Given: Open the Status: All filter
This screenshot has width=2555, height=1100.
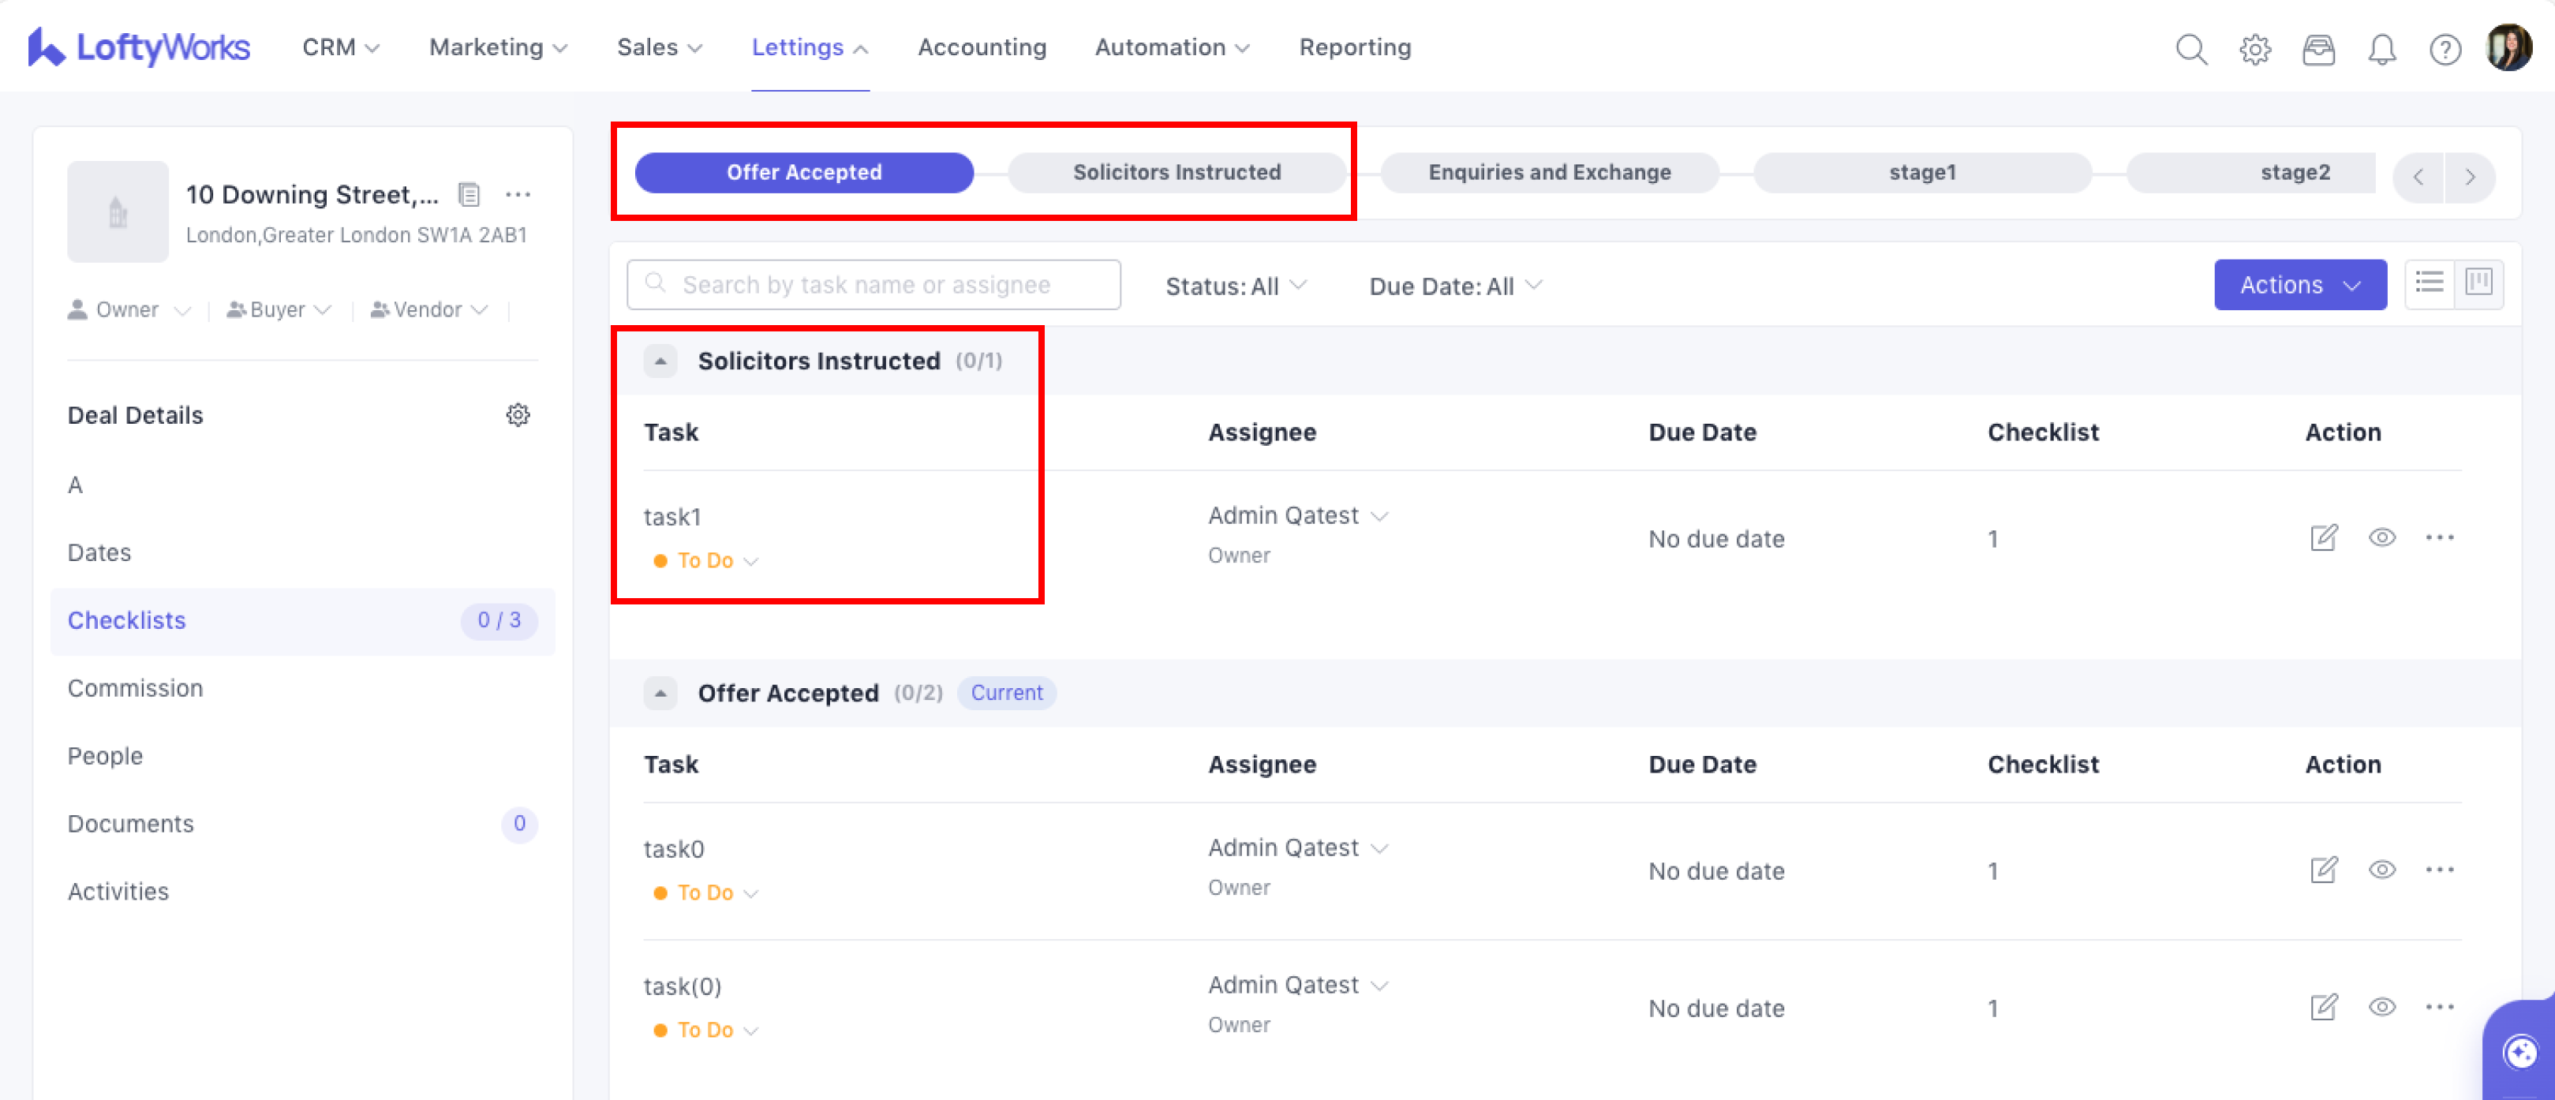Looking at the screenshot, I should pos(1235,286).
